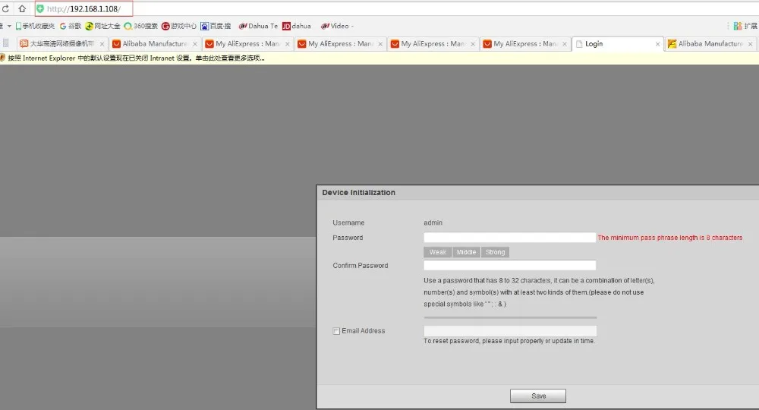759x410 pixels.
Task: Open the 谷歌 Google bookmark
Action: 71,26
